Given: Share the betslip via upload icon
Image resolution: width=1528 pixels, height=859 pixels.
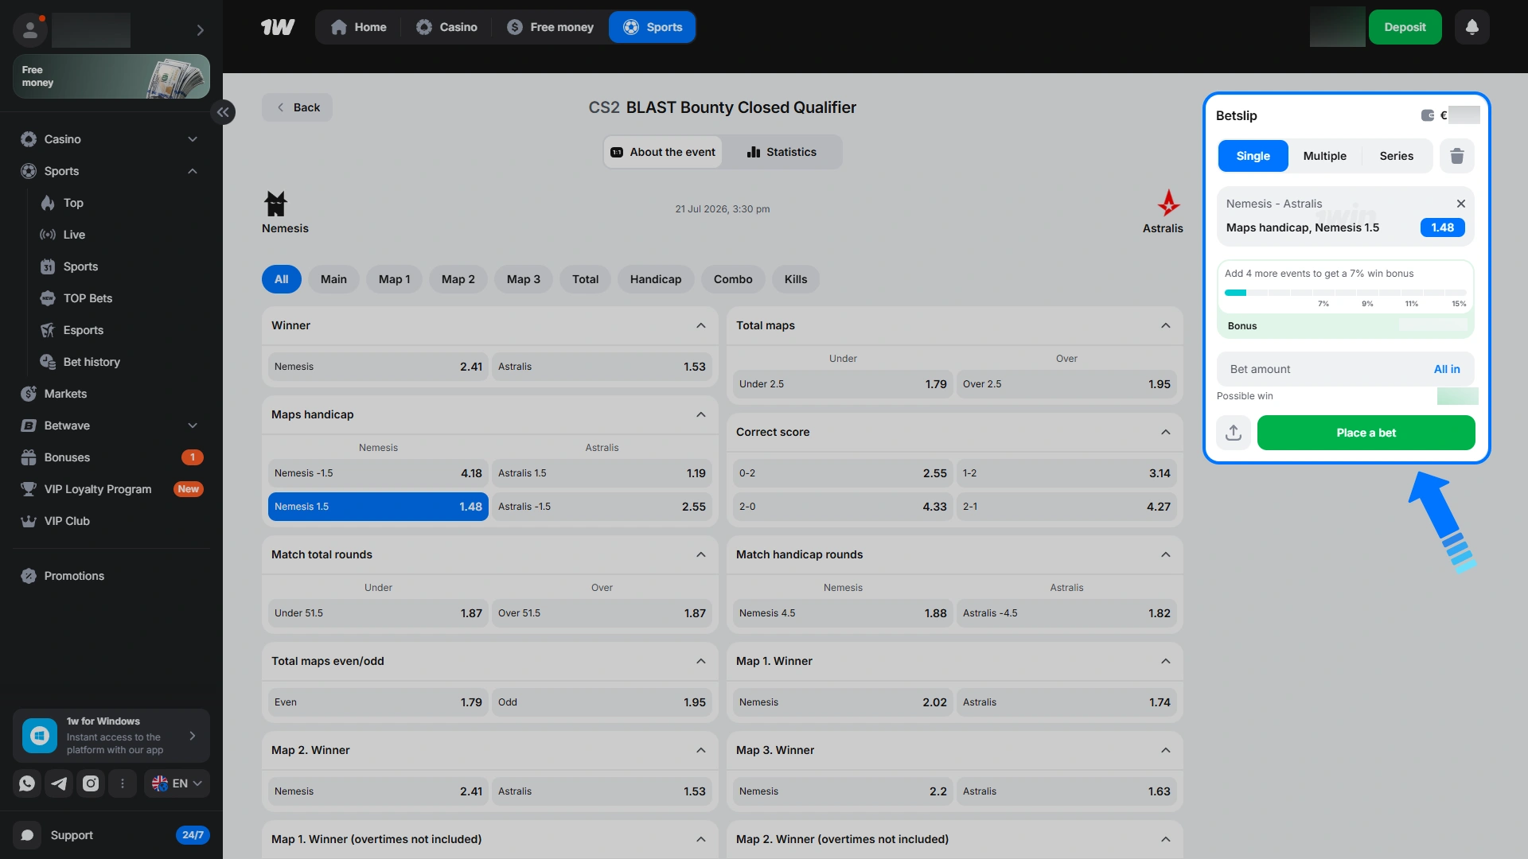Looking at the screenshot, I should click(1234, 433).
